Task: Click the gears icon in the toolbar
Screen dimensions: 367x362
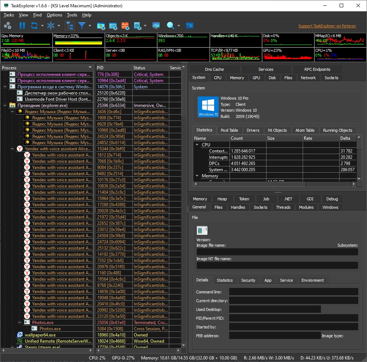Action: coord(7,26)
